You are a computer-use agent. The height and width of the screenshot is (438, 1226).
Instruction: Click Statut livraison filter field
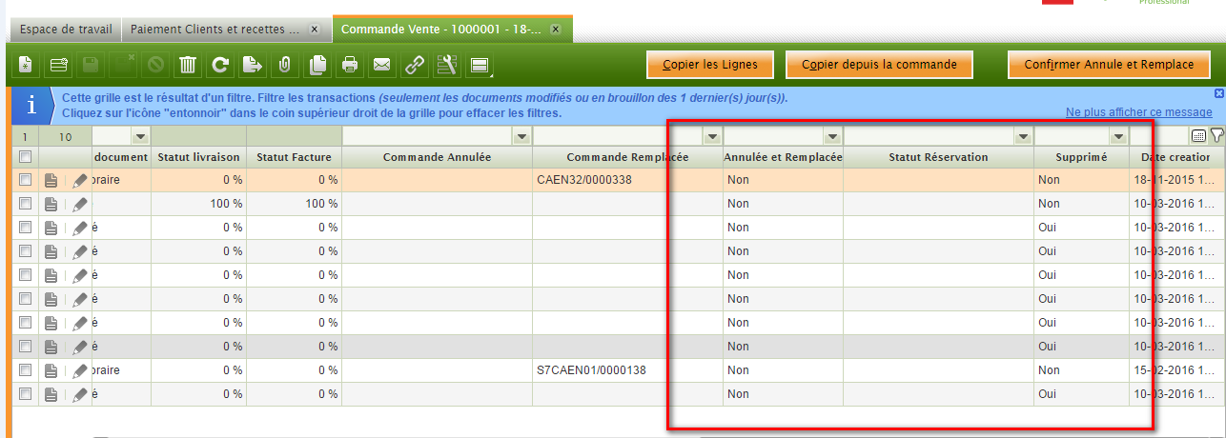pyautogui.click(x=198, y=137)
